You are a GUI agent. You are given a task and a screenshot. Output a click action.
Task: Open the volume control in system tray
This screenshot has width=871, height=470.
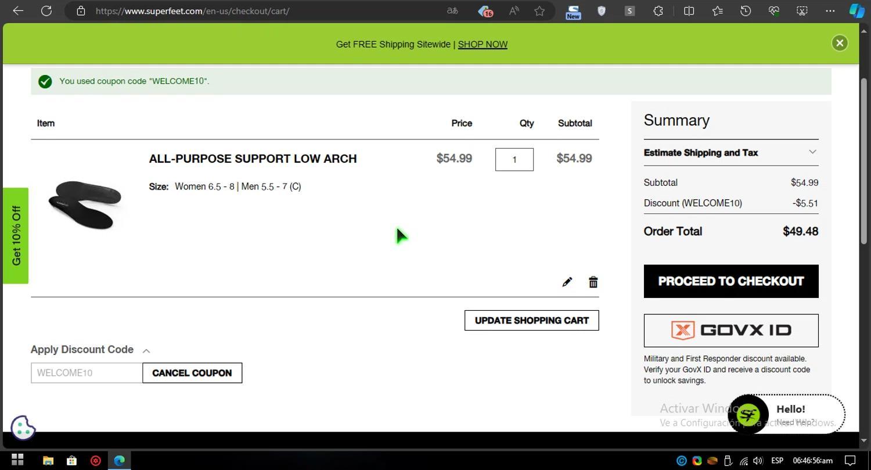coord(757,461)
